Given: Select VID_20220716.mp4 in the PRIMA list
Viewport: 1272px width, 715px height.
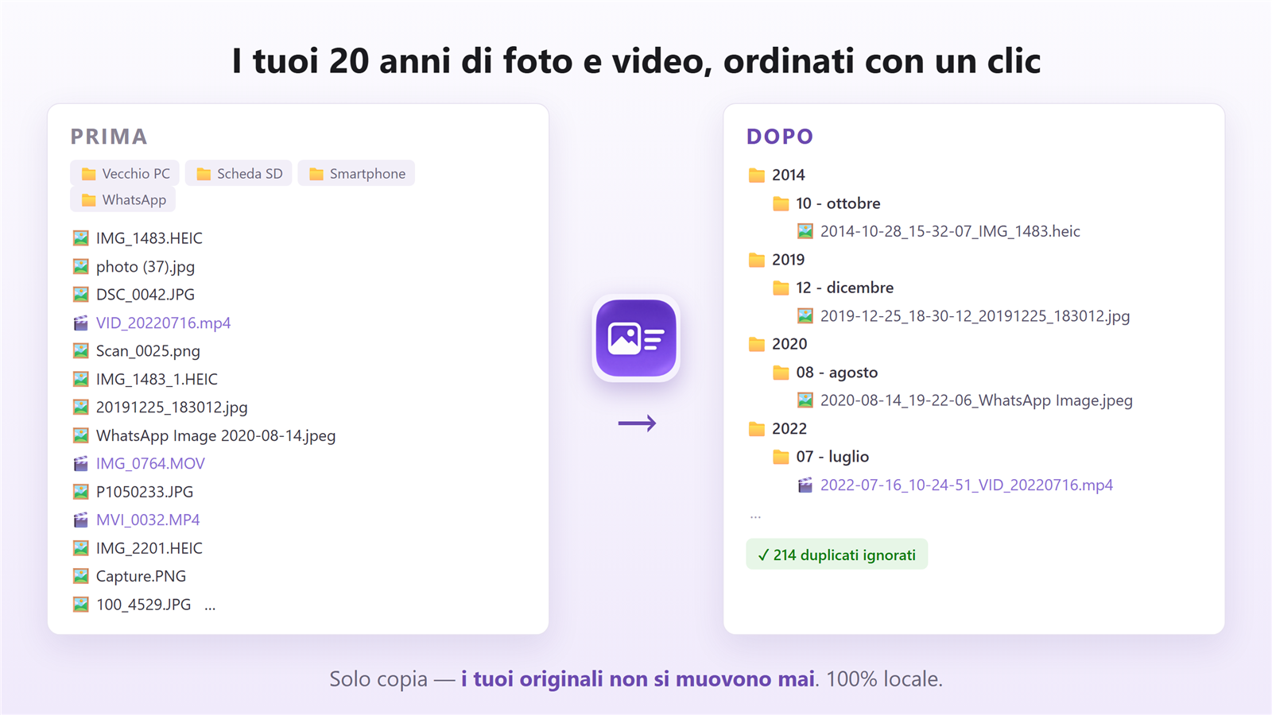Looking at the screenshot, I should pos(164,323).
